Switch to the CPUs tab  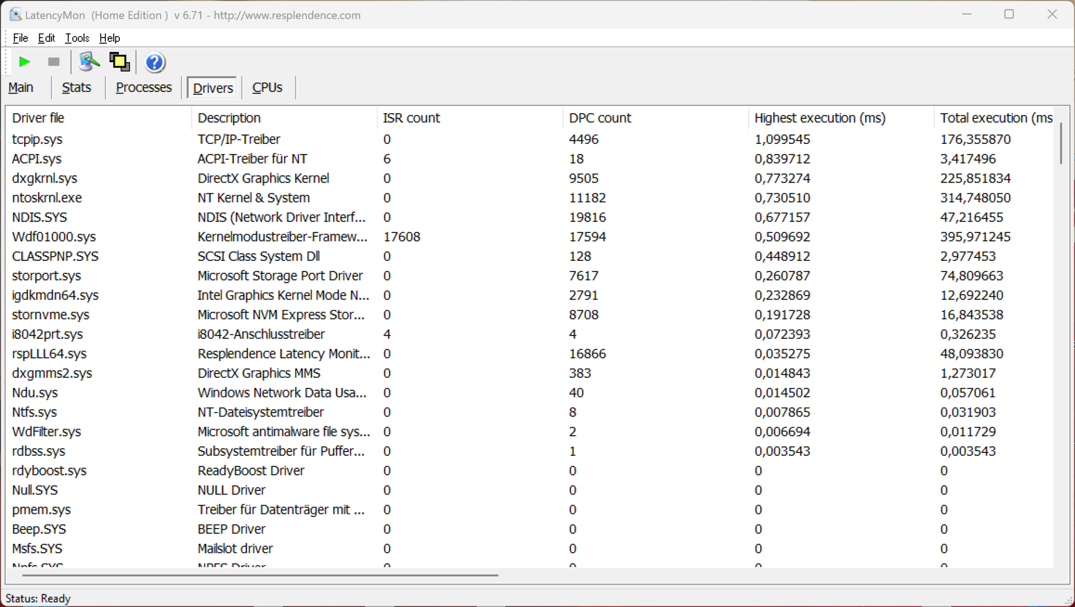click(x=267, y=88)
